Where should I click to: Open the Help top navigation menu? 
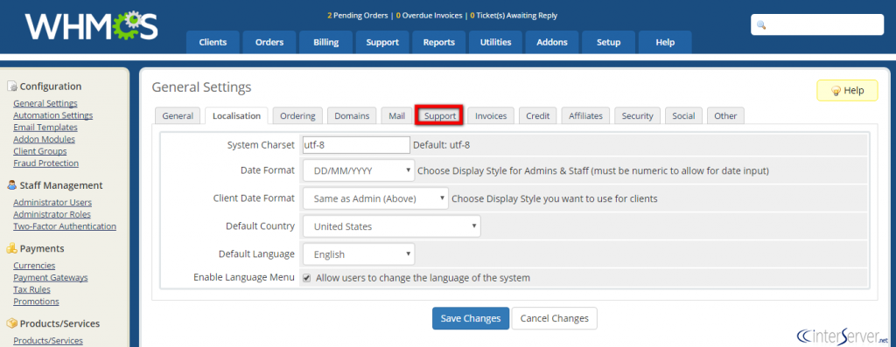[x=665, y=42]
